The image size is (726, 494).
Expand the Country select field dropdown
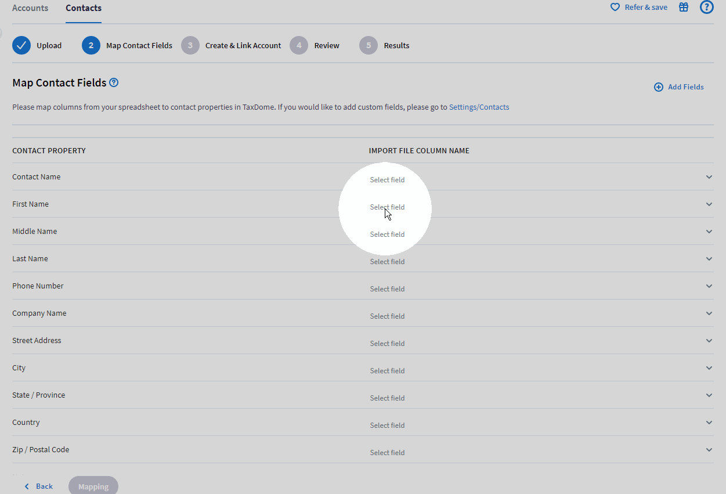coord(709,422)
